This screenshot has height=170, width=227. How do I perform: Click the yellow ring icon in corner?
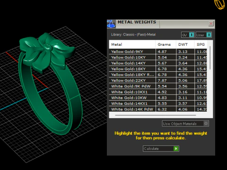point(219,4)
